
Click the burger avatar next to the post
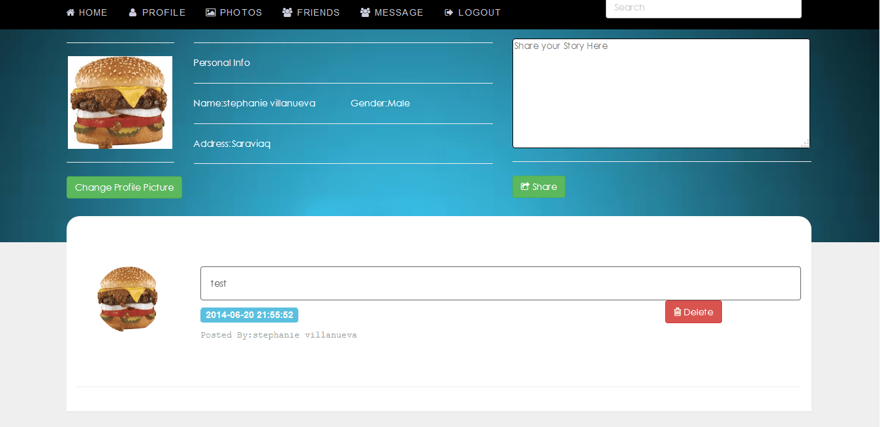coord(127,298)
